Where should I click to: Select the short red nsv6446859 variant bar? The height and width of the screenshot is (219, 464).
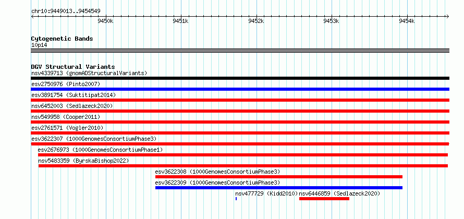[324, 199]
